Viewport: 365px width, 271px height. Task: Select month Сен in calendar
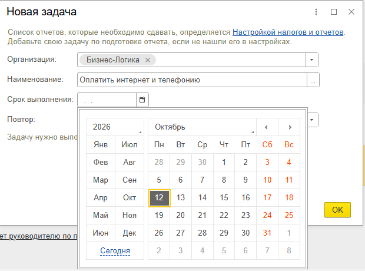coord(130,180)
